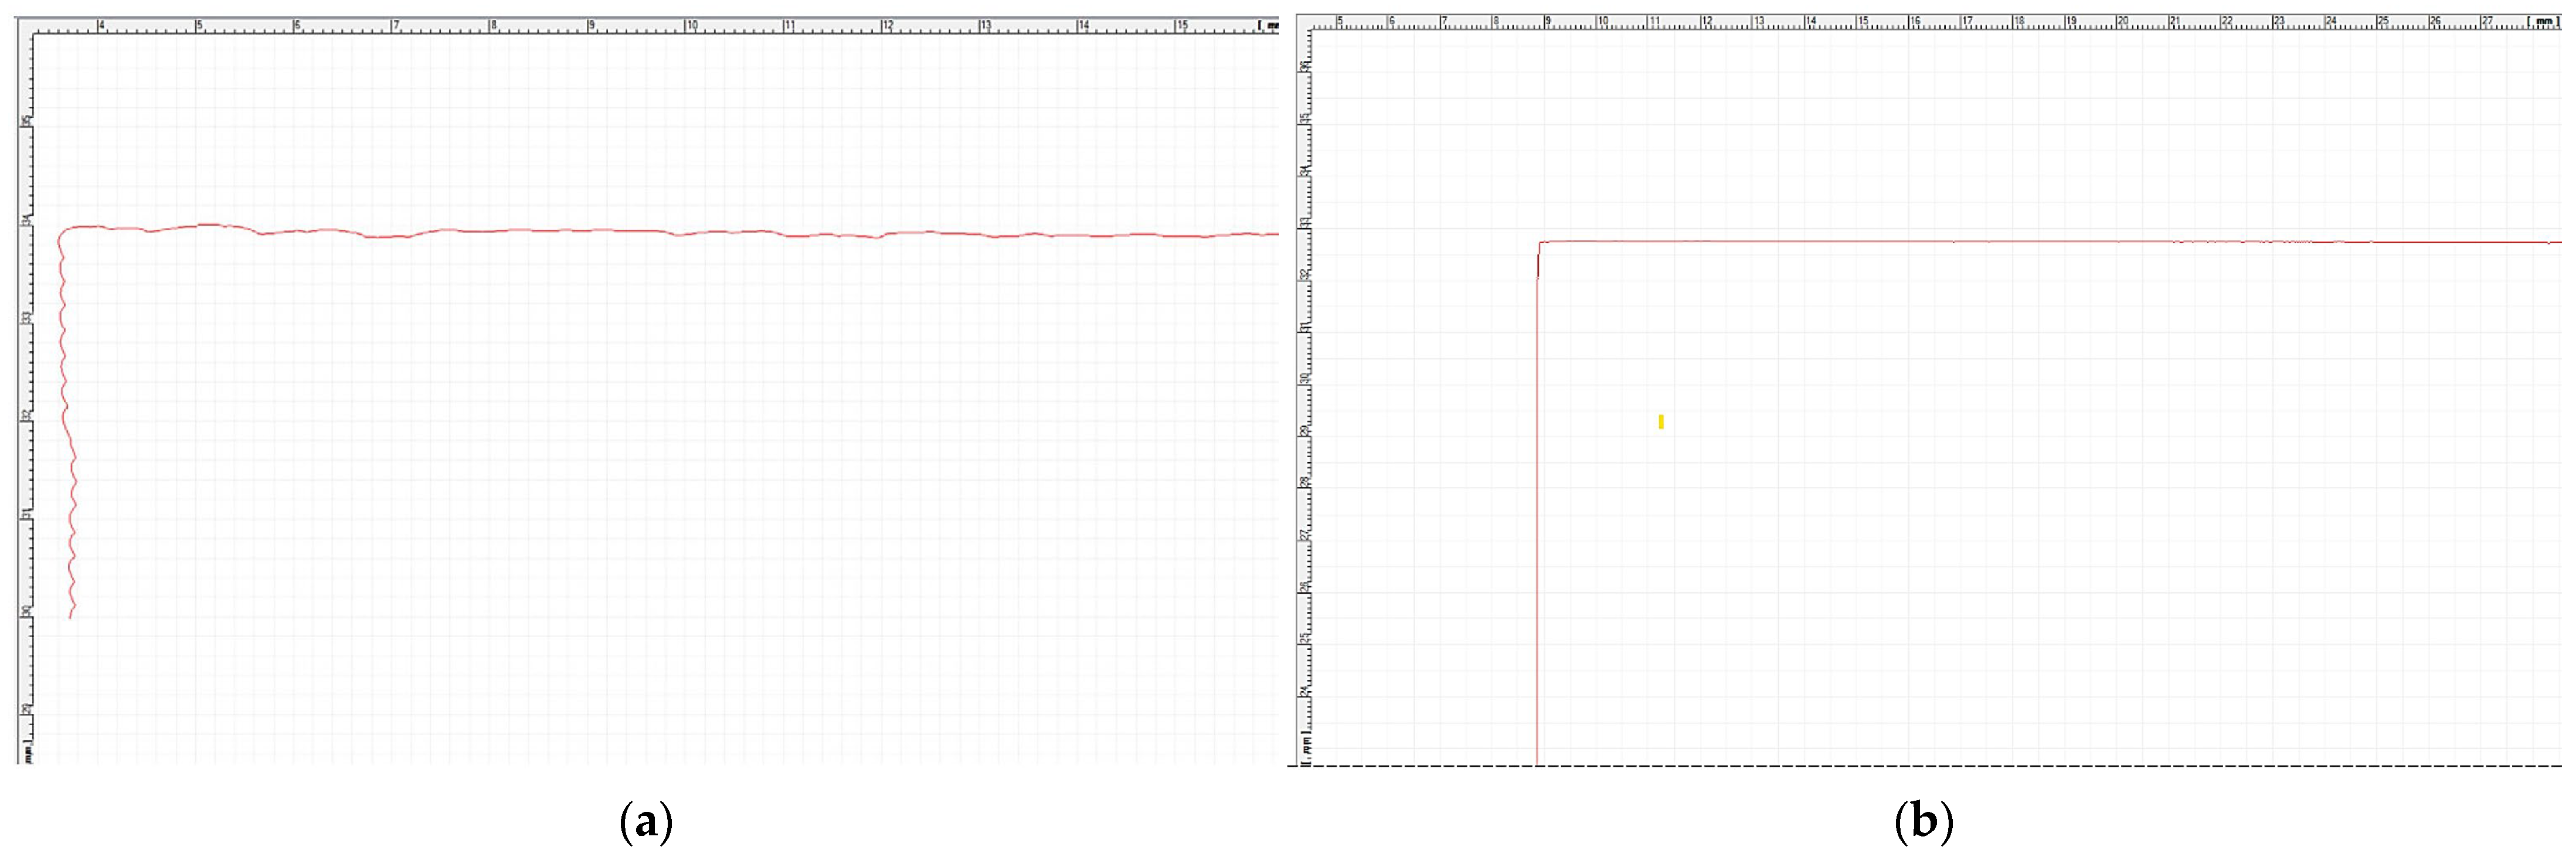
Task: Click the 15 mark on left plot's horizontal ruler
Action: pyautogui.click(x=1182, y=25)
